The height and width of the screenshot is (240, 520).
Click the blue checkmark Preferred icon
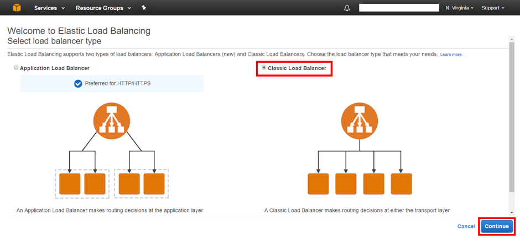pyautogui.click(x=78, y=84)
